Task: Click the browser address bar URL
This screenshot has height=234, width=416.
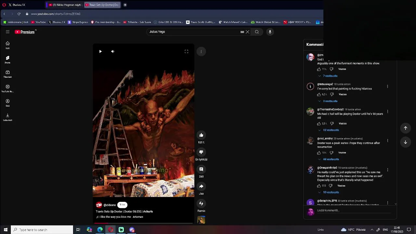Action: [x=56, y=14]
